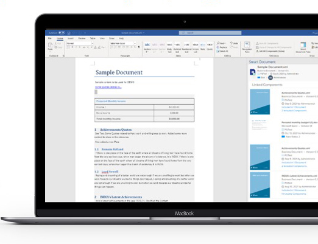Image resolution: width=318 pixels, height=244 pixels.
Task: Click the Paste icon in Clipboard group
Action: 50,45
